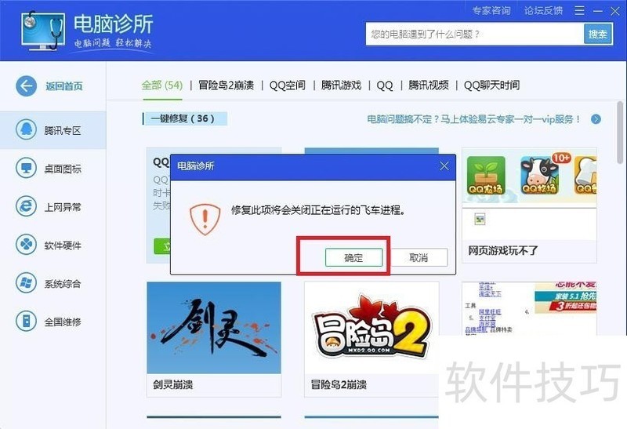Open the 系统综合 Windows flag icon
The height and width of the screenshot is (429, 627).
click(x=27, y=283)
